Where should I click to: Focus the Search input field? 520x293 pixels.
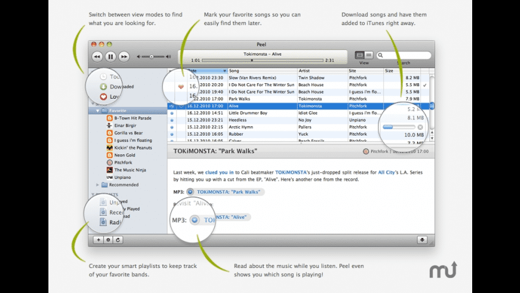pyautogui.click(x=403, y=56)
